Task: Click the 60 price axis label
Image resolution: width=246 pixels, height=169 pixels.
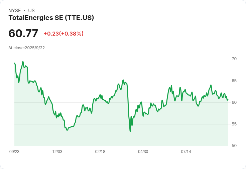Action: 234,102
